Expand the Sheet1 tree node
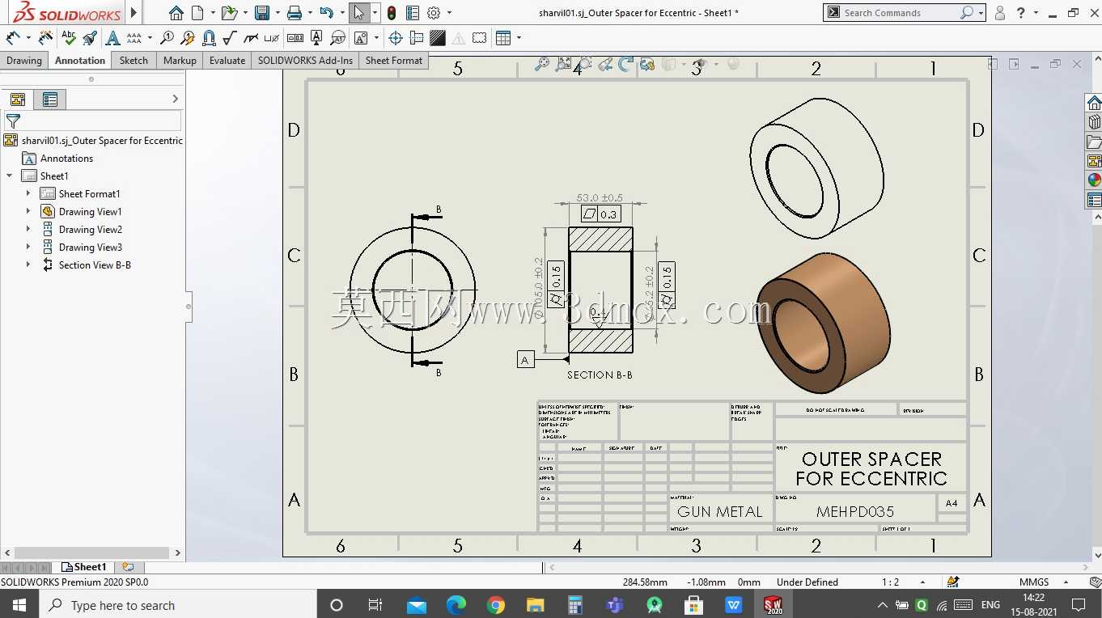 pos(10,176)
